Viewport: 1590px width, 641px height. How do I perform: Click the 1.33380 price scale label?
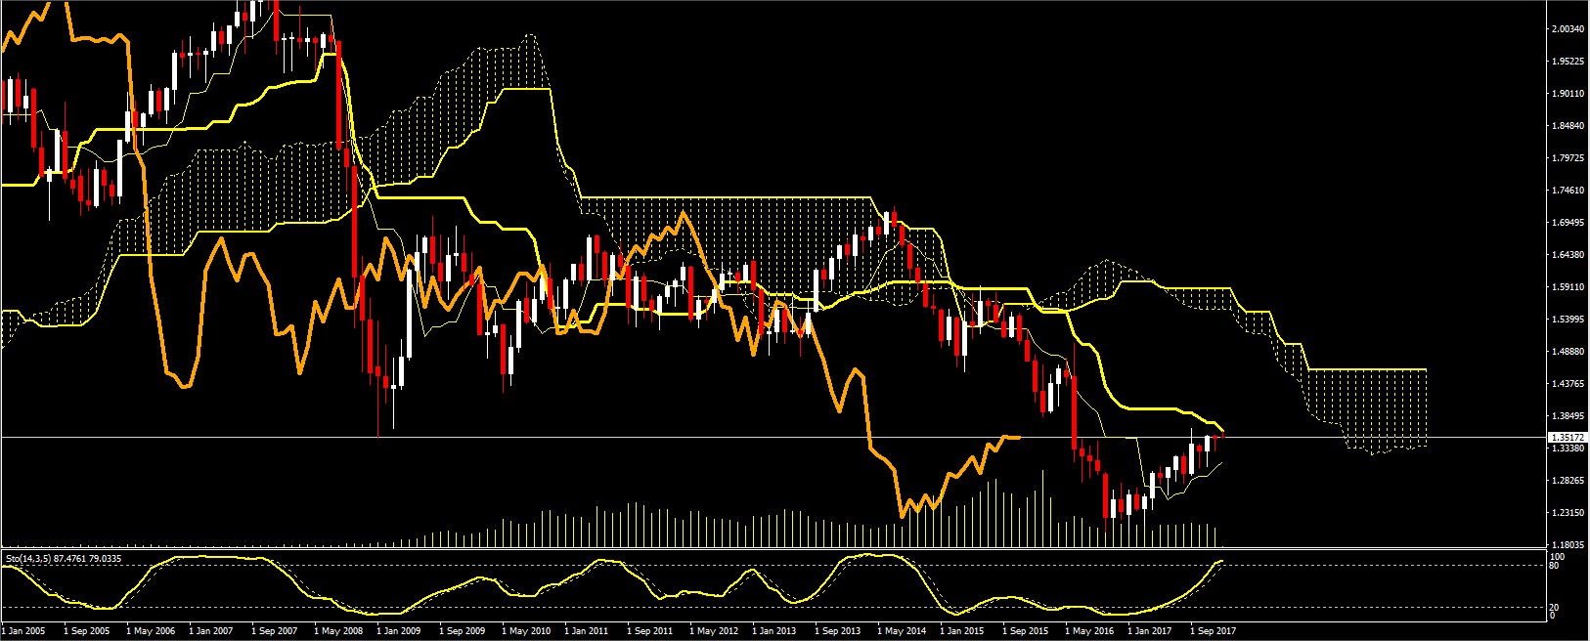(x=1567, y=449)
